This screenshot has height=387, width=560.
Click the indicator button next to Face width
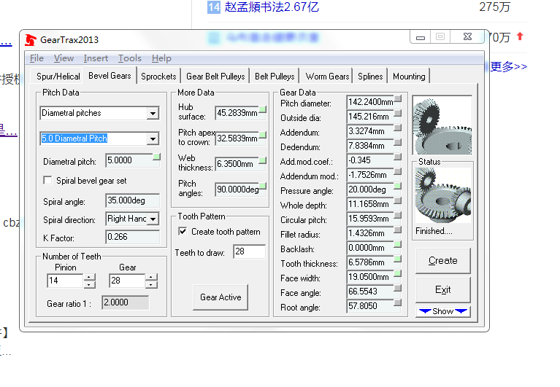click(398, 274)
